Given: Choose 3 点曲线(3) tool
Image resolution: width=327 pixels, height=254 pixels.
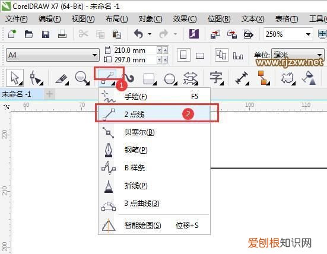Looking at the screenshot, I should click(x=154, y=204).
